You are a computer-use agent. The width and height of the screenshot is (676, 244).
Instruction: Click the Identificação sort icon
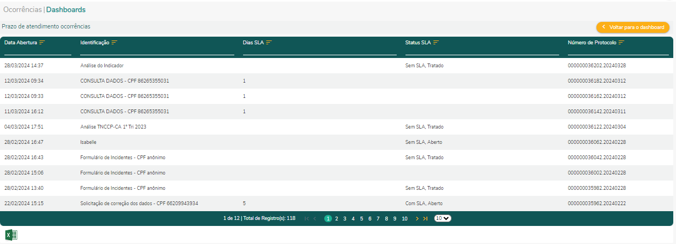(x=114, y=43)
